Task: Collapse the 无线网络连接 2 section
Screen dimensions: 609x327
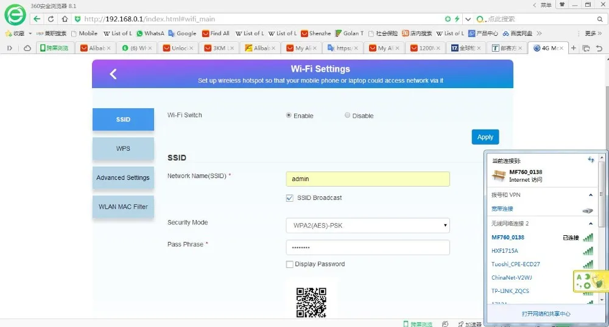Action: pos(590,224)
